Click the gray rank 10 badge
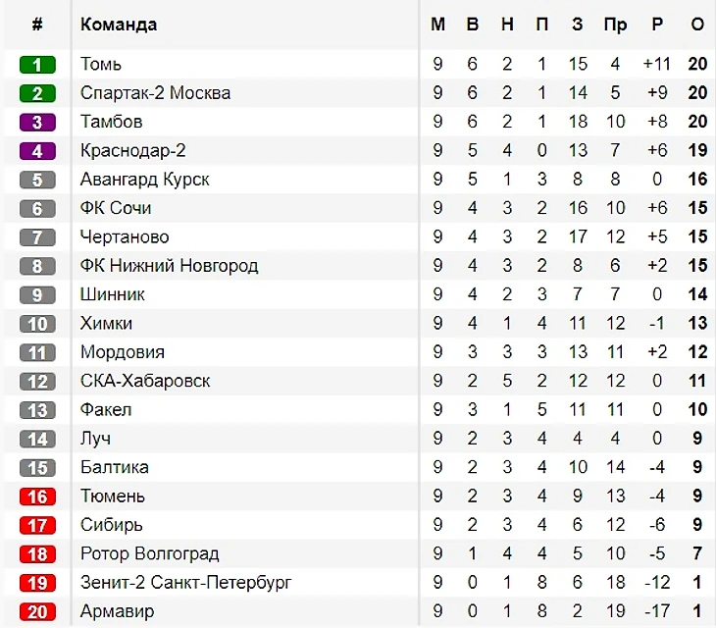Viewport: 716px width, 628px height. pos(37,324)
